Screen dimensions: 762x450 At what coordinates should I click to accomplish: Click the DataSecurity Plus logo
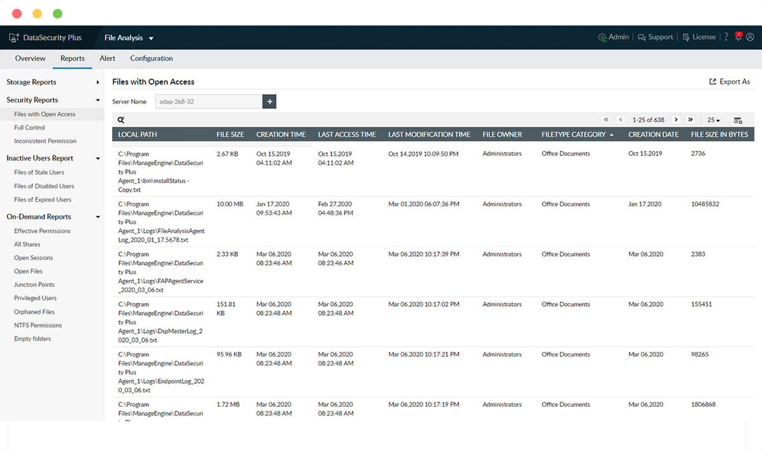coord(45,37)
